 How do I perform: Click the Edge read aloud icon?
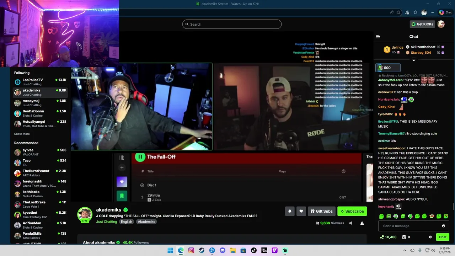pos(392,12)
